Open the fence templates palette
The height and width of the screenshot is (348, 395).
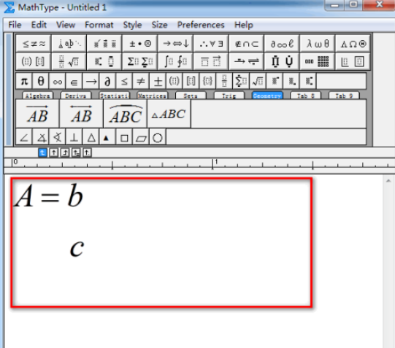[x=34, y=61]
